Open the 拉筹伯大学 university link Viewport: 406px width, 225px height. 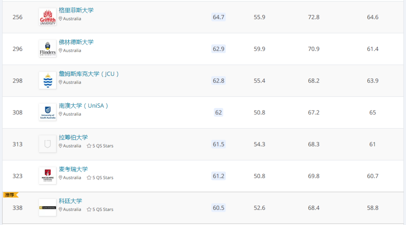click(x=73, y=138)
